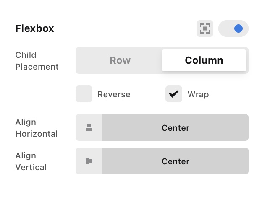
Task: Click the Child Placement label
Action: pos(37,61)
